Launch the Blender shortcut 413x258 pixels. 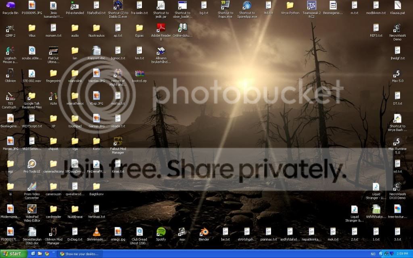(204, 231)
